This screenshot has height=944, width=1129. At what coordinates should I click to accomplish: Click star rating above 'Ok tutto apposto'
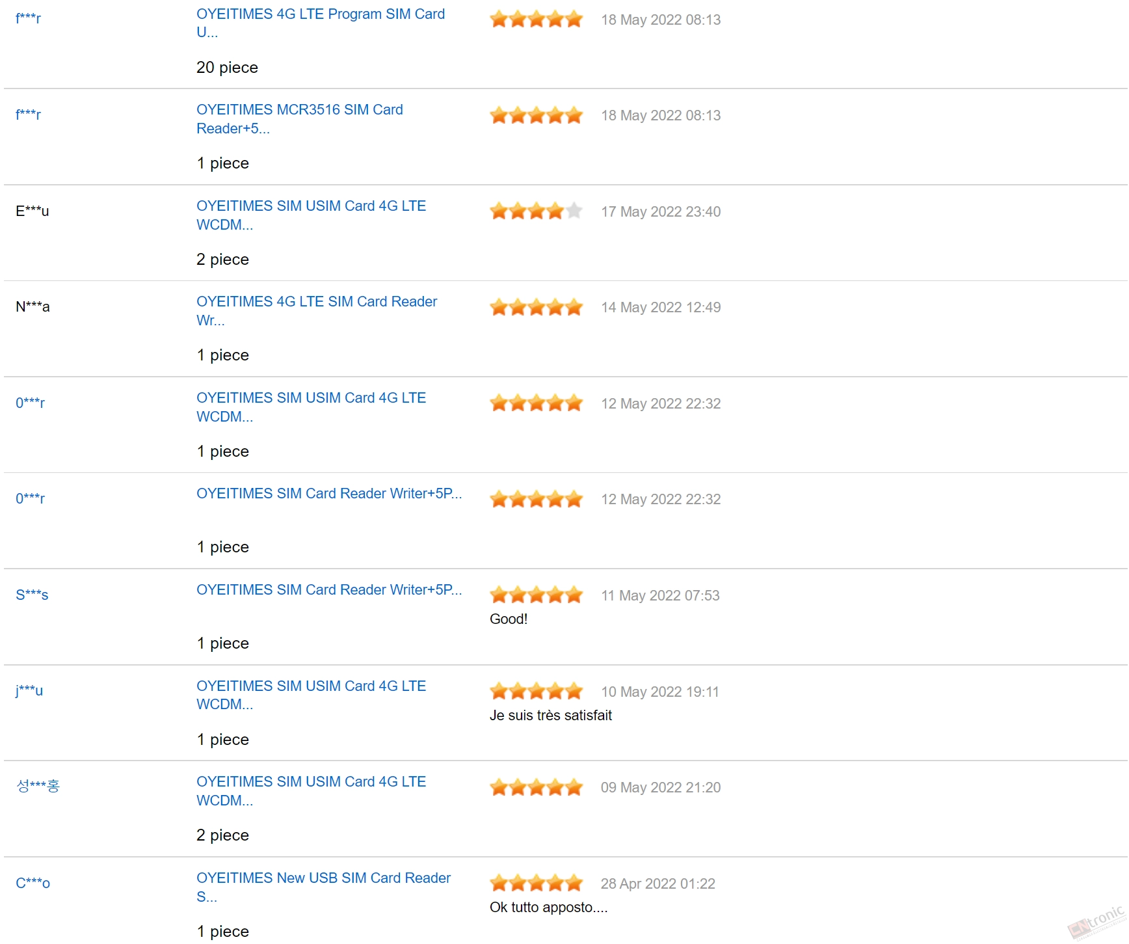point(536,883)
